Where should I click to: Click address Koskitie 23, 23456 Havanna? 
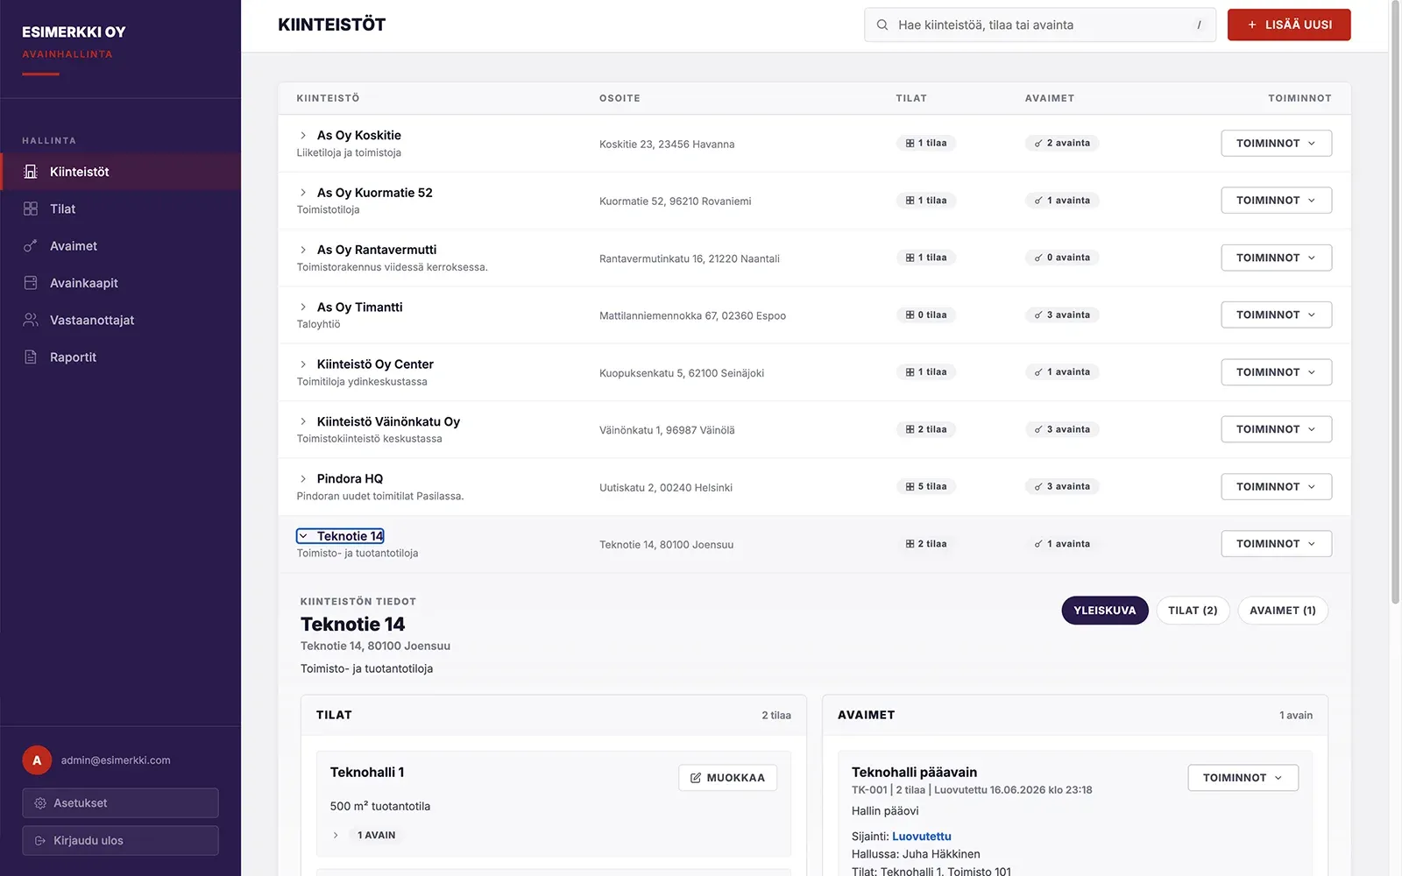(667, 145)
